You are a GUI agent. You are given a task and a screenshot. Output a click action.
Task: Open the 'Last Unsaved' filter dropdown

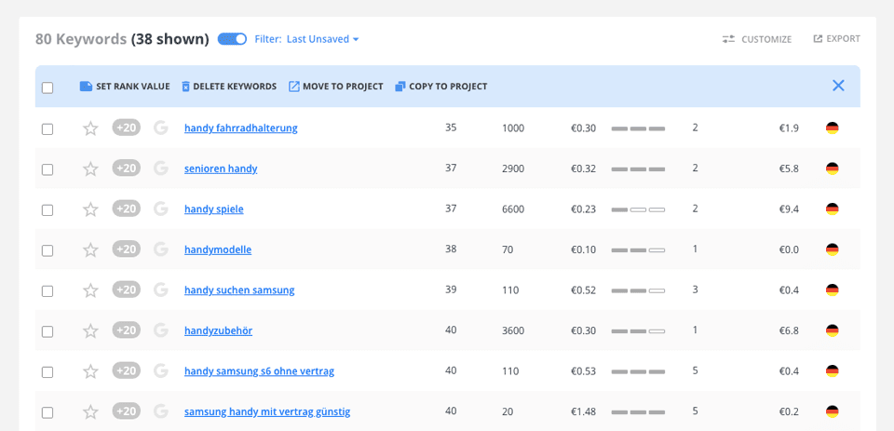tap(322, 39)
